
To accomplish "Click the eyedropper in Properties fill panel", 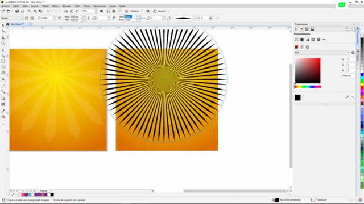I will tap(346, 97).
